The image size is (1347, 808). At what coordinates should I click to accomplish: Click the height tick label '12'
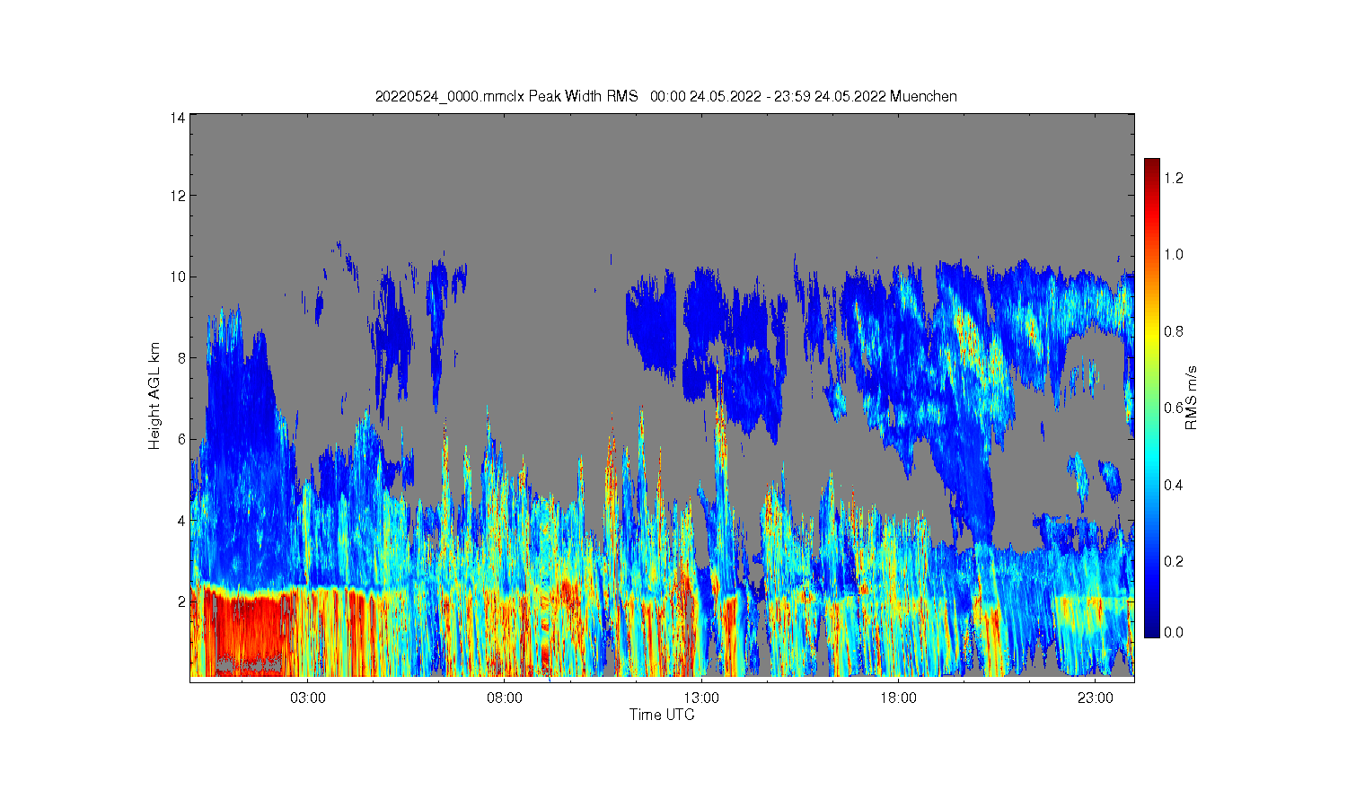pos(178,196)
